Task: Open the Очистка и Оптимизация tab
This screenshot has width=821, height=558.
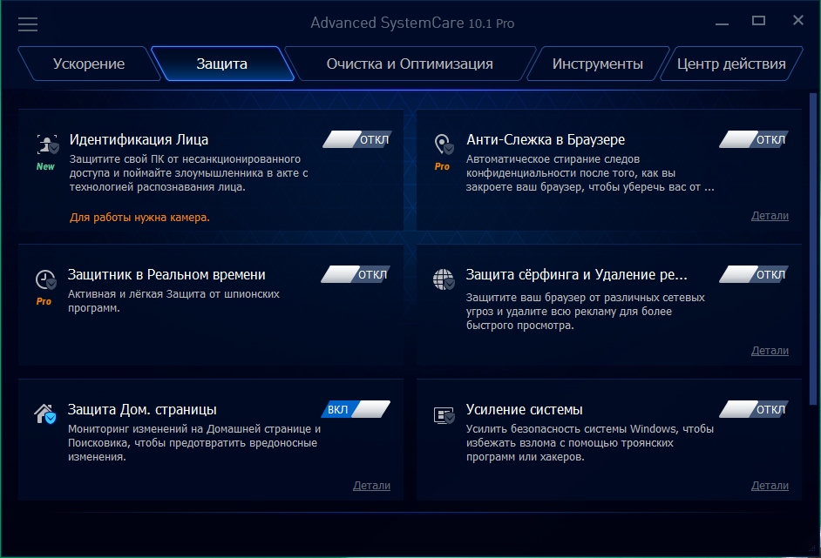Action: coord(410,64)
